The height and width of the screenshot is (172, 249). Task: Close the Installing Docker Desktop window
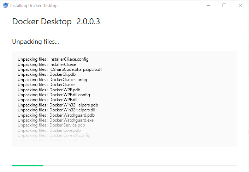coord(241,5)
